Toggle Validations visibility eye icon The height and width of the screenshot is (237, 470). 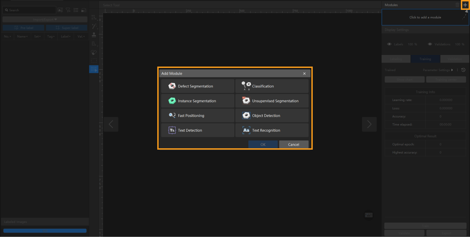tap(430, 44)
